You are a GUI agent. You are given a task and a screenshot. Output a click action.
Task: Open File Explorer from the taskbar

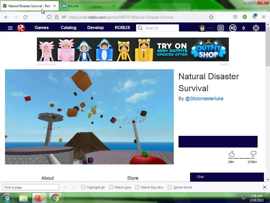tap(23, 198)
